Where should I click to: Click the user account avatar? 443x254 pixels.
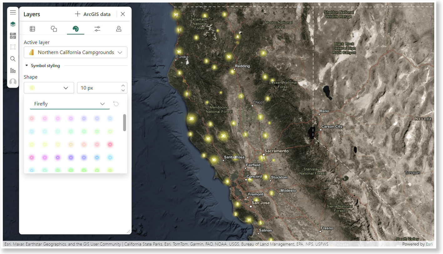(x=13, y=82)
